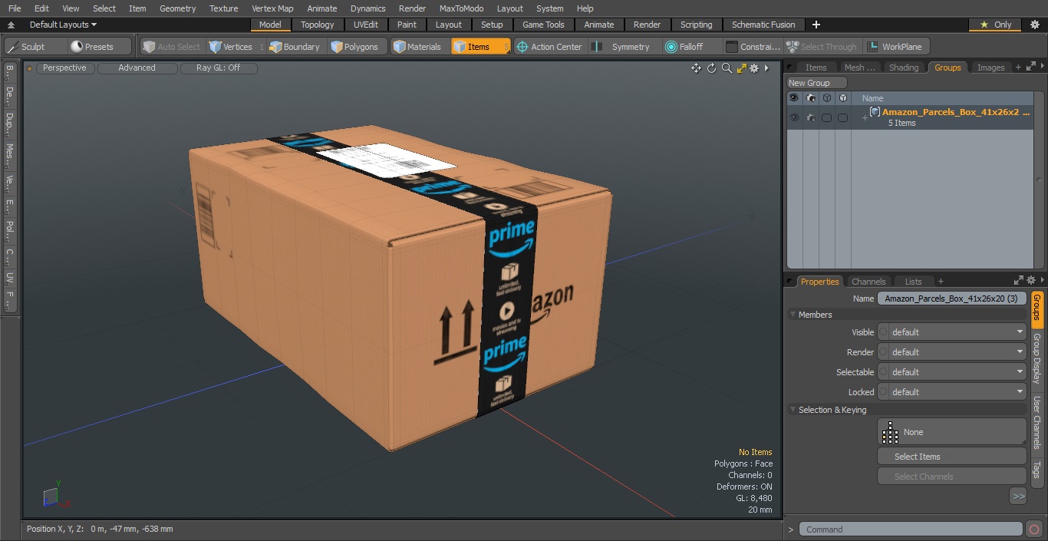Click the Advanced shading style button
This screenshot has width=1048, height=541.
pos(137,68)
